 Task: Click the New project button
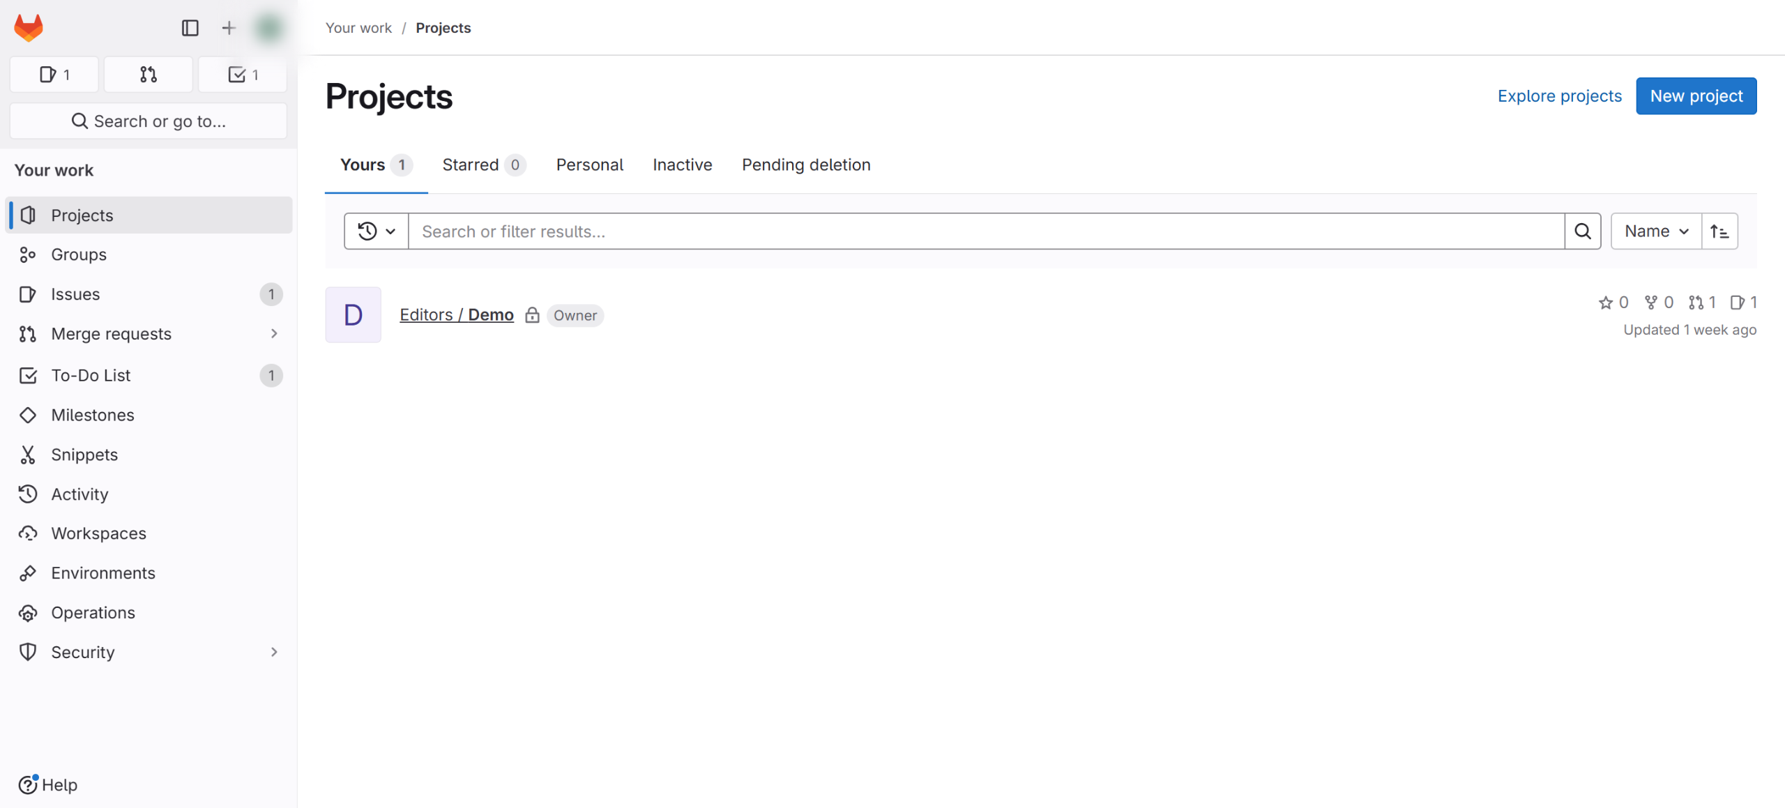coord(1696,96)
